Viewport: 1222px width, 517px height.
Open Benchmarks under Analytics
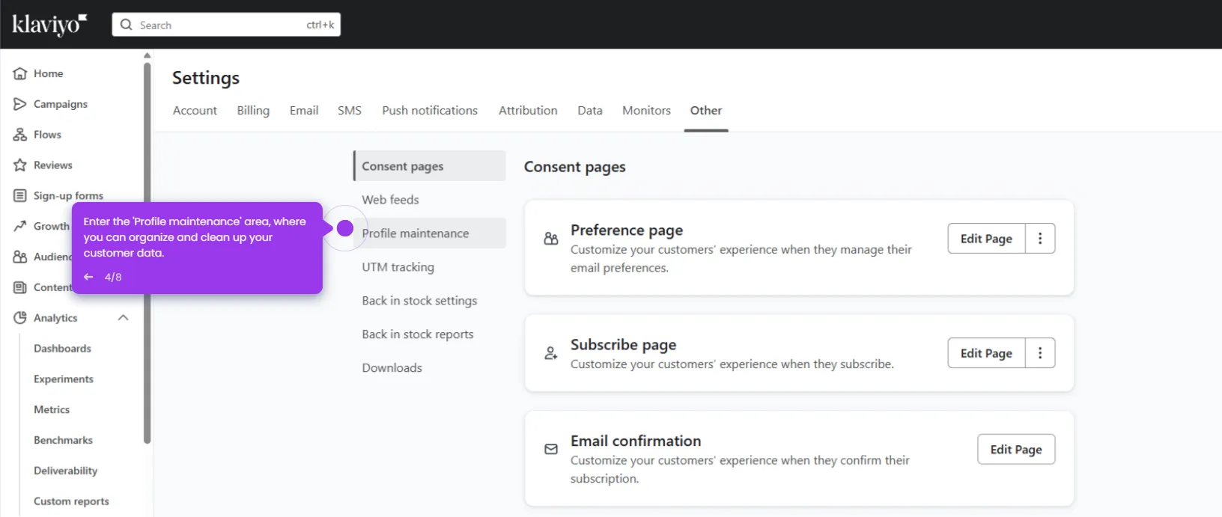tap(63, 441)
